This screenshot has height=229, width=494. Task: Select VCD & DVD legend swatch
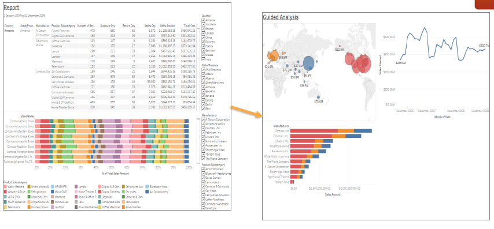5,197
